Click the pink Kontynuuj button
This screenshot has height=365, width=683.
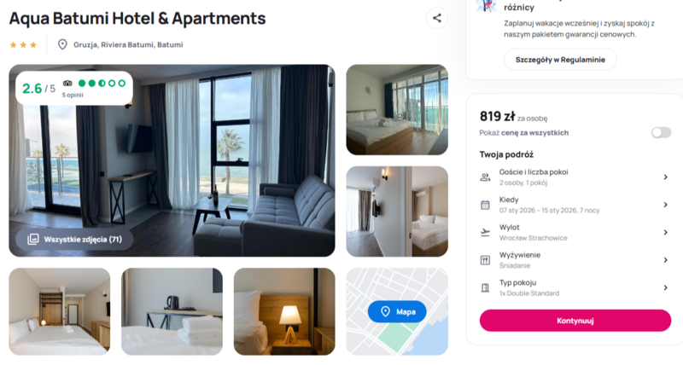click(575, 321)
